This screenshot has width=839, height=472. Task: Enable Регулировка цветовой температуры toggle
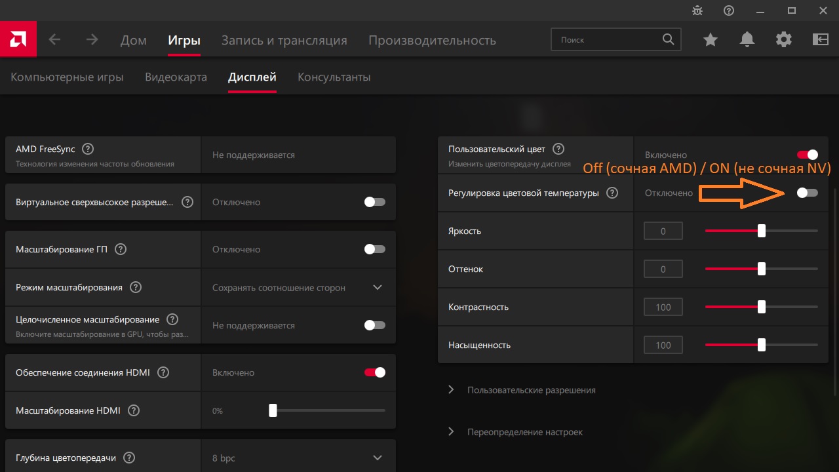(x=808, y=193)
